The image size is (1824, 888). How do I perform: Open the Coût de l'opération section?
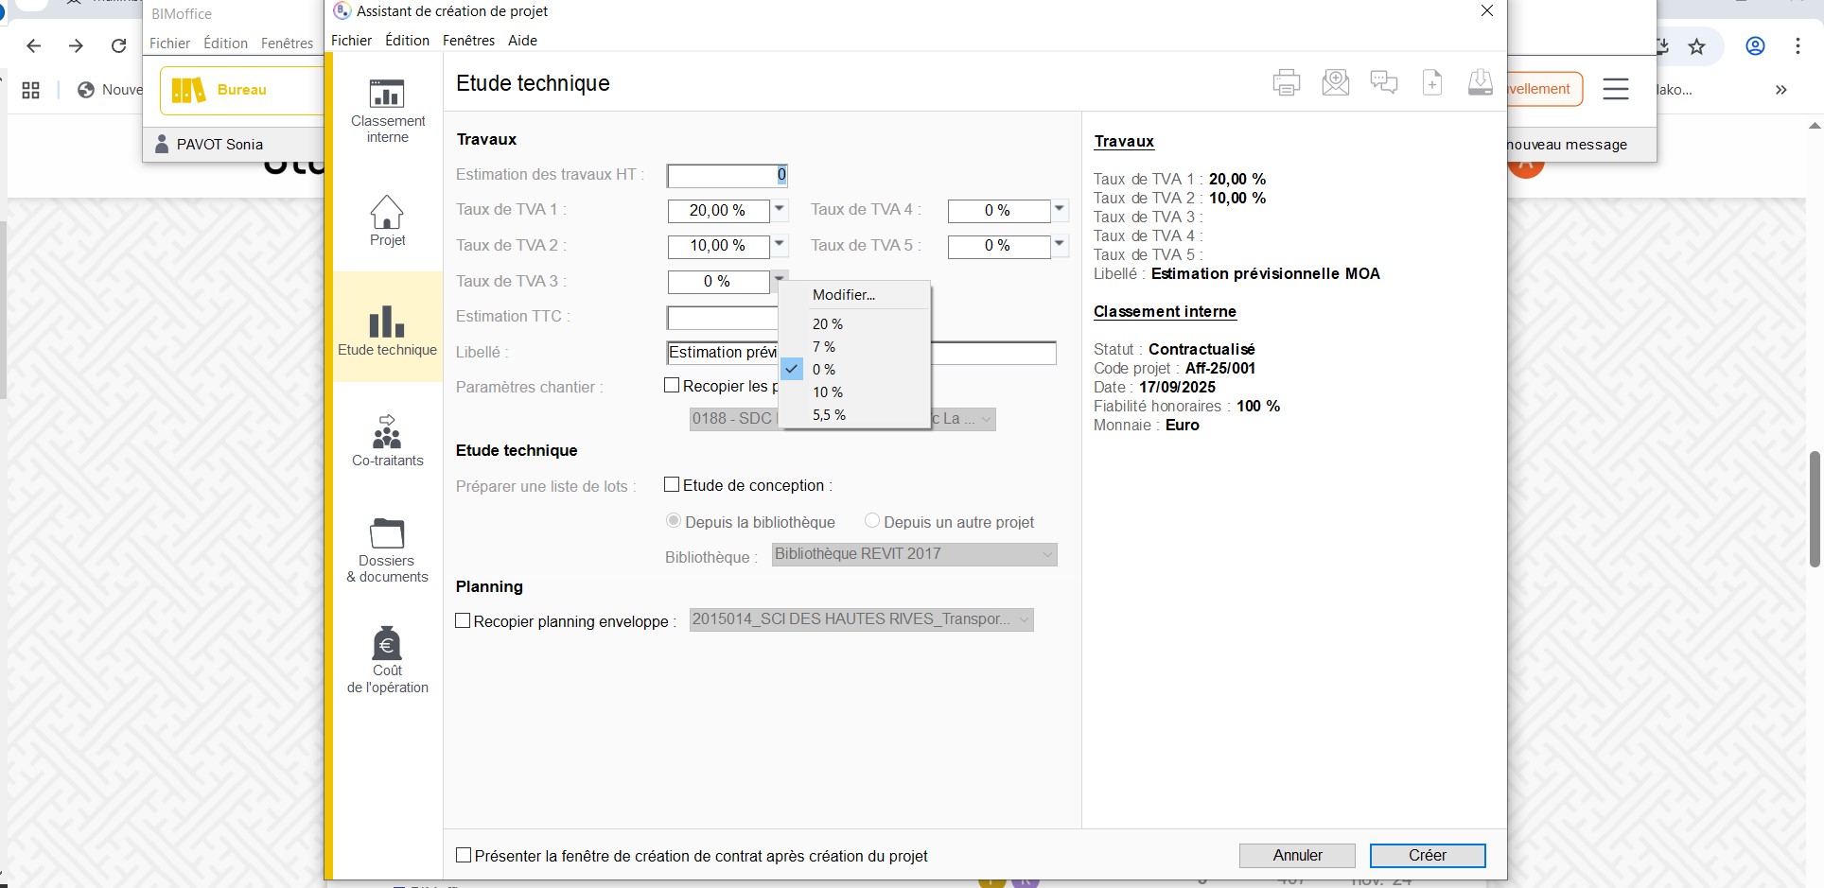click(x=387, y=659)
